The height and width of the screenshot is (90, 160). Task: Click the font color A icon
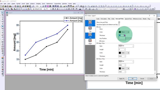coord(80,9)
